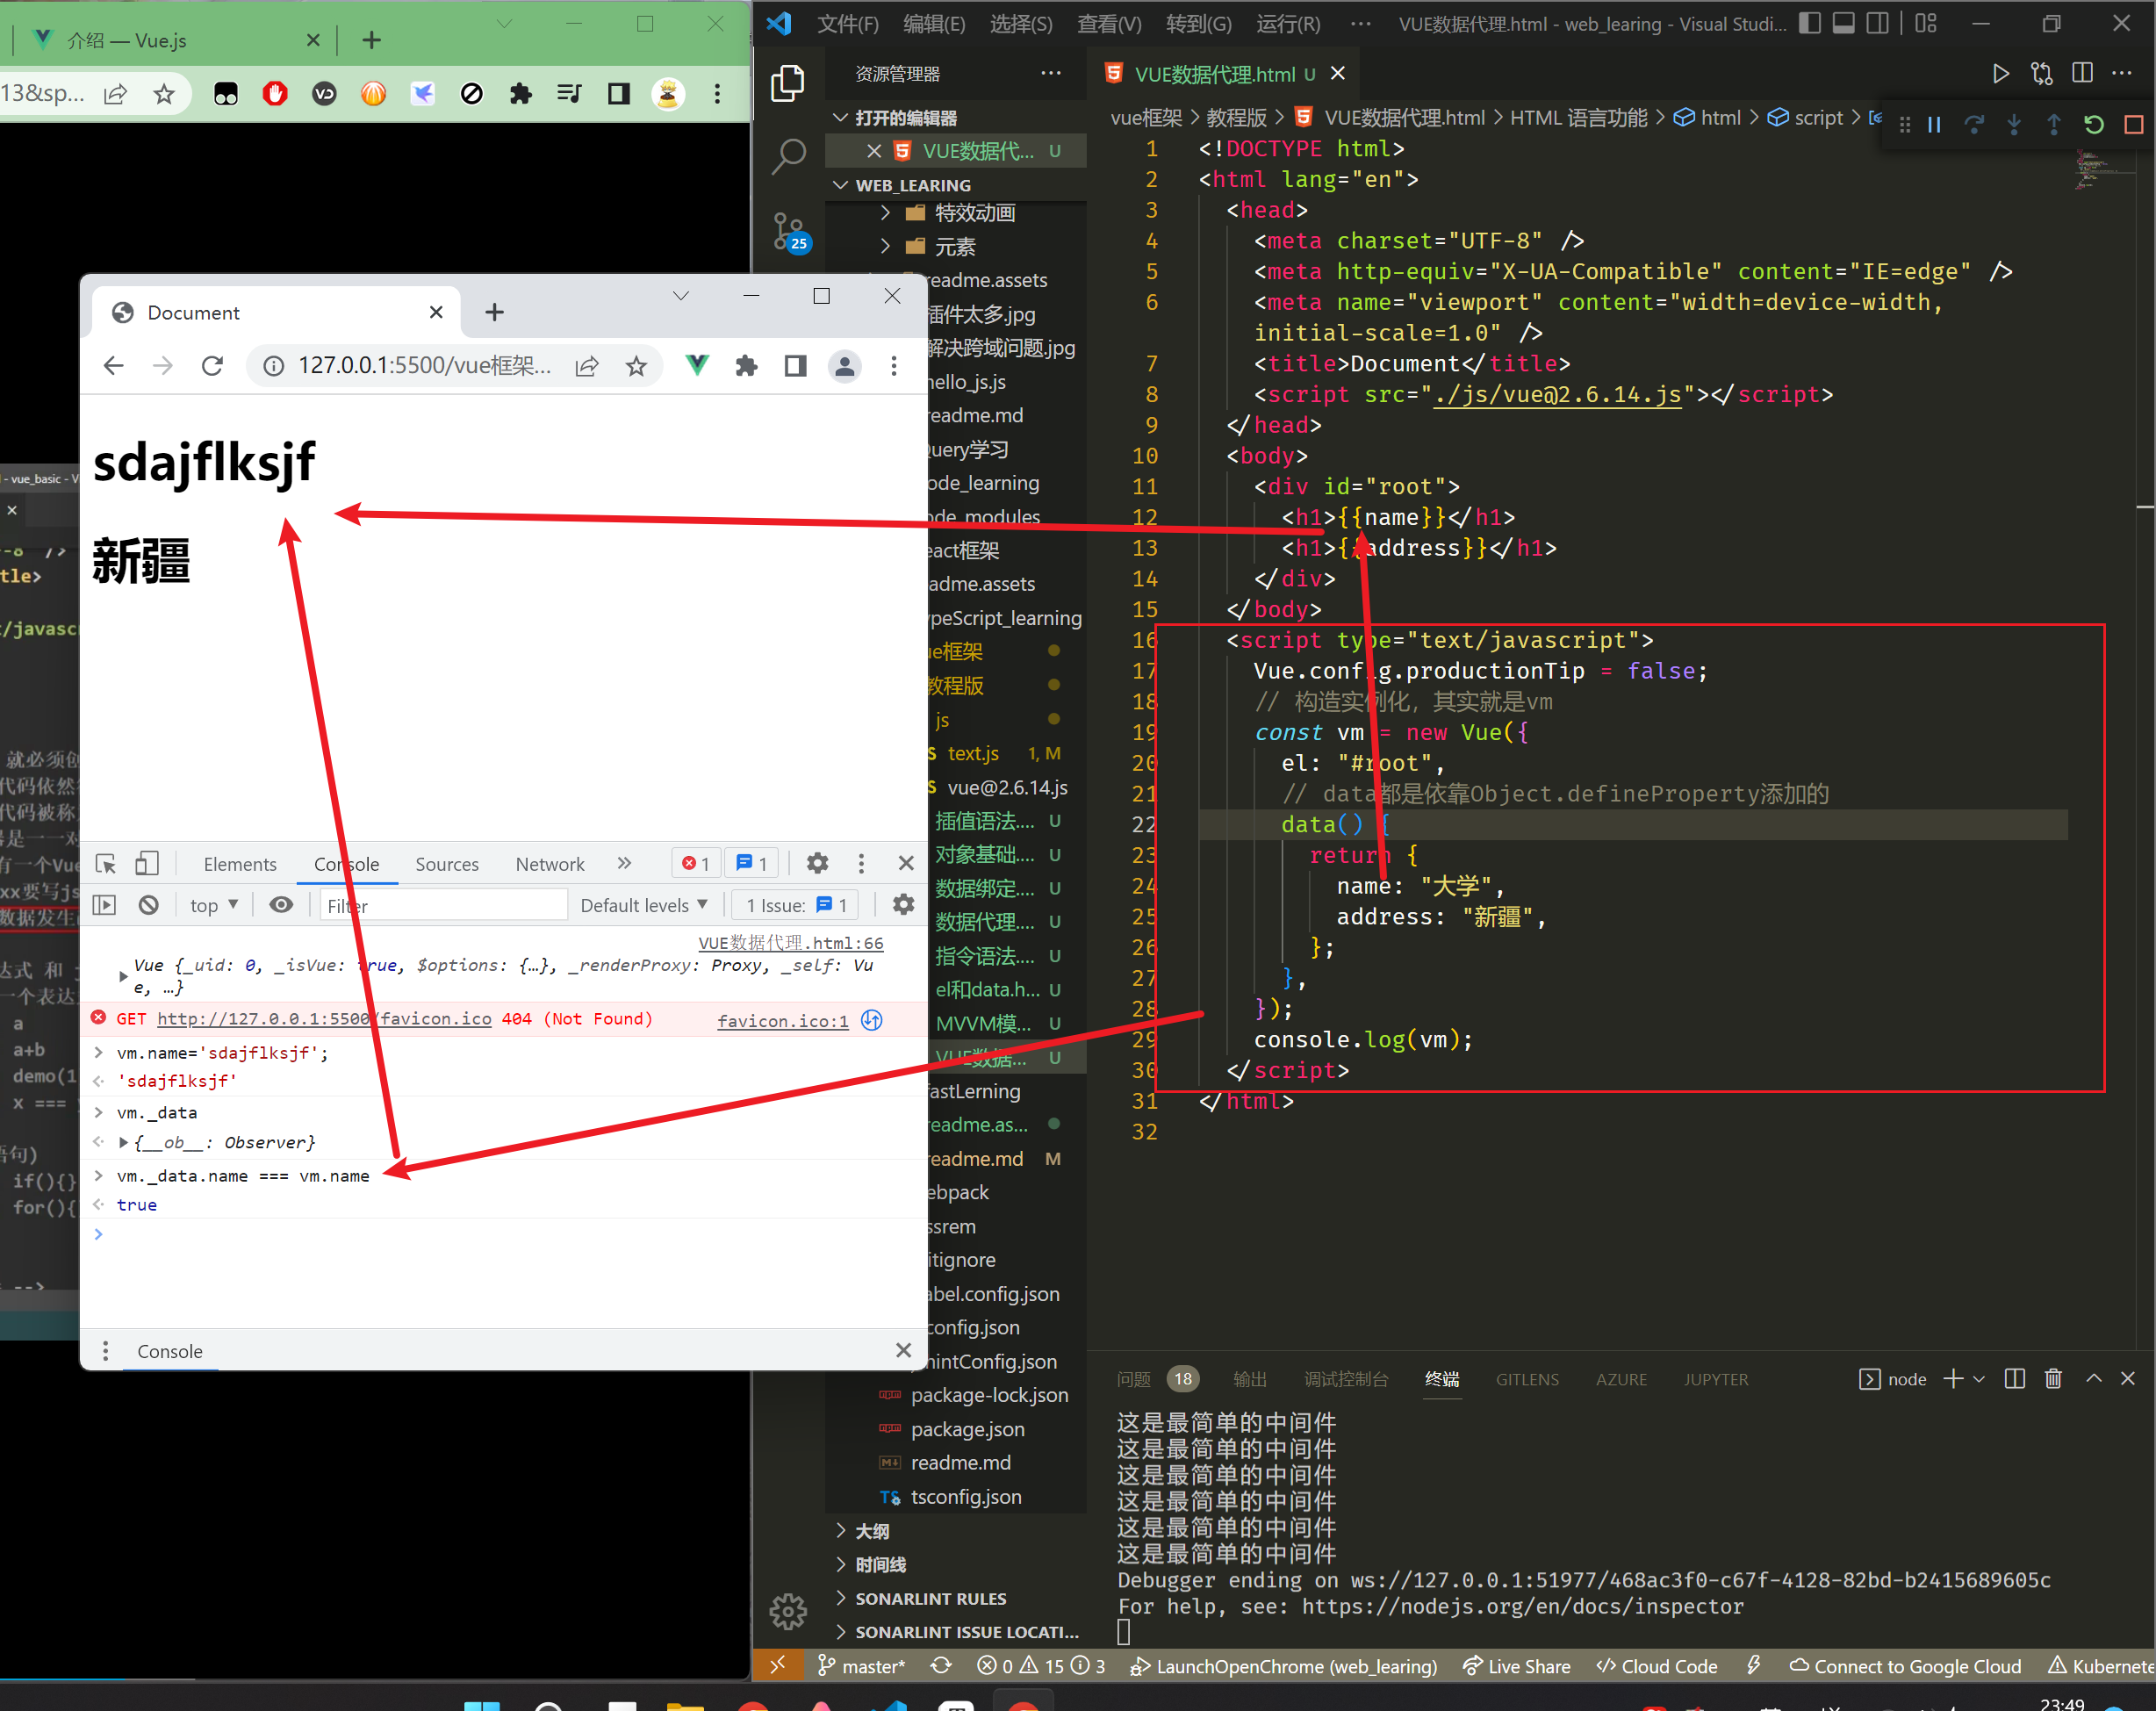Open the Search view in VS Code activity bar
This screenshot has height=1711, width=2156.
tap(789, 155)
